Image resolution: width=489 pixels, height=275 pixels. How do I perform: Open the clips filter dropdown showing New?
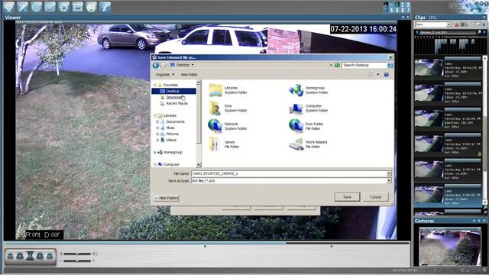(449, 24)
